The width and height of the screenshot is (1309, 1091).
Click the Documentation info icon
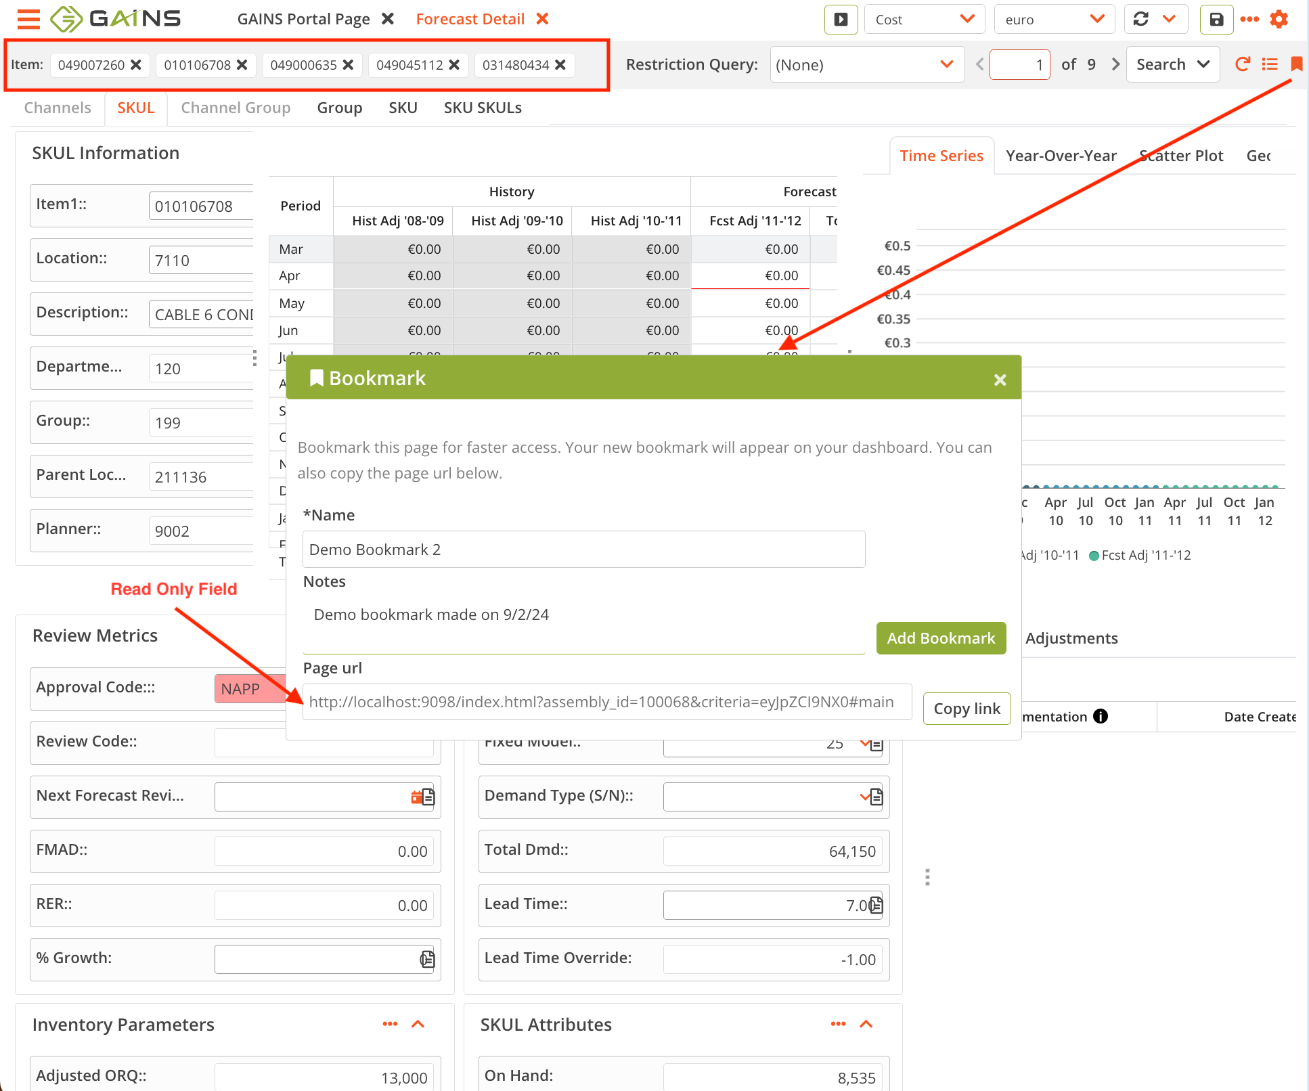[x=1101, y=716]
